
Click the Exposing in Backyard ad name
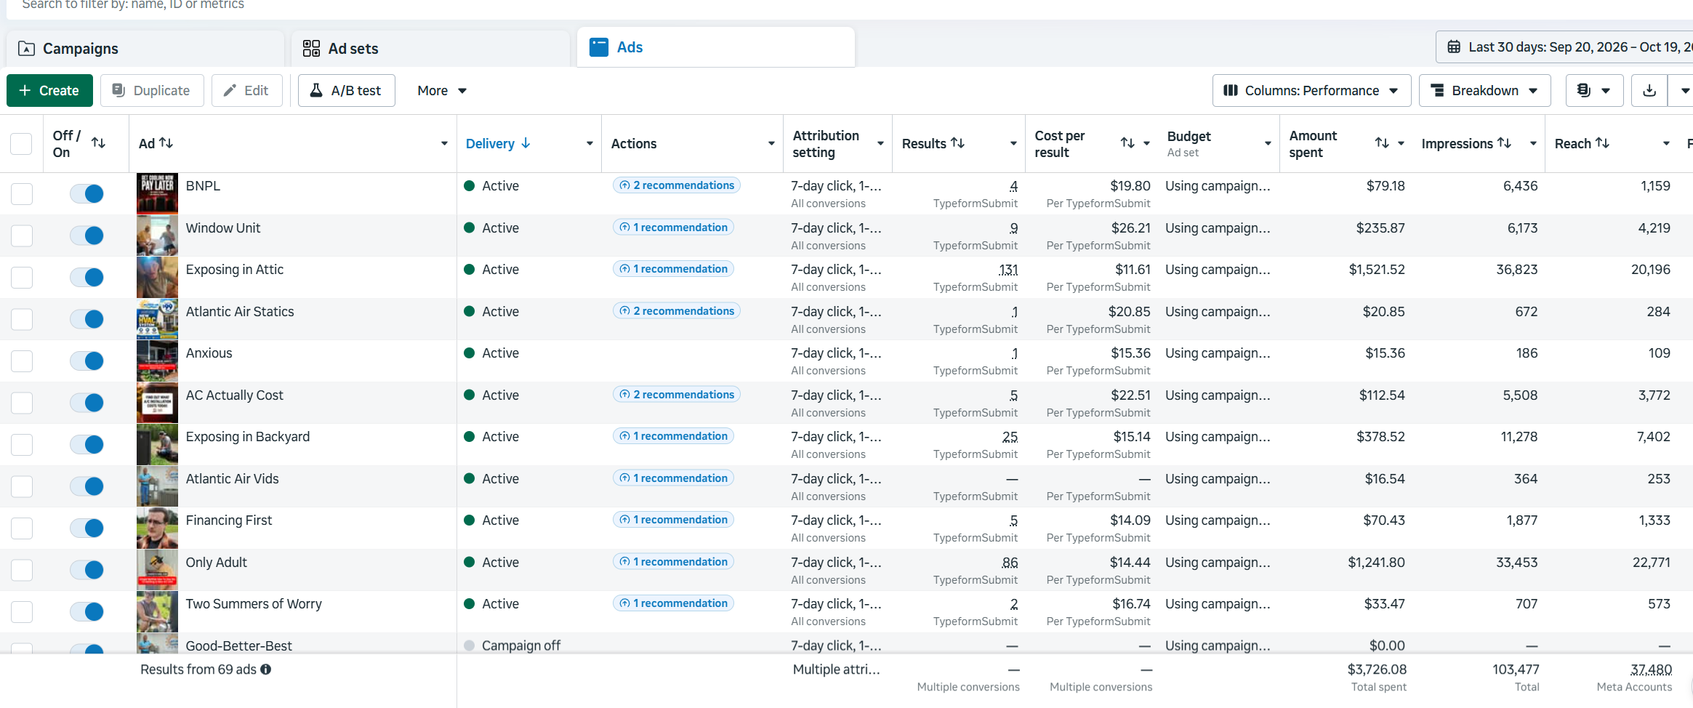pos(248,437)
